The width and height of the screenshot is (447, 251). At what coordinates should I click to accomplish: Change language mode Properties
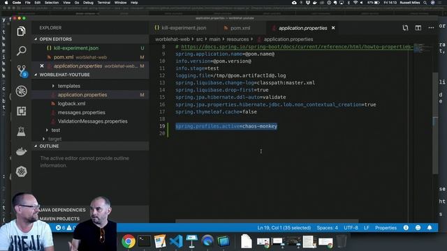(x=386, y=228)
